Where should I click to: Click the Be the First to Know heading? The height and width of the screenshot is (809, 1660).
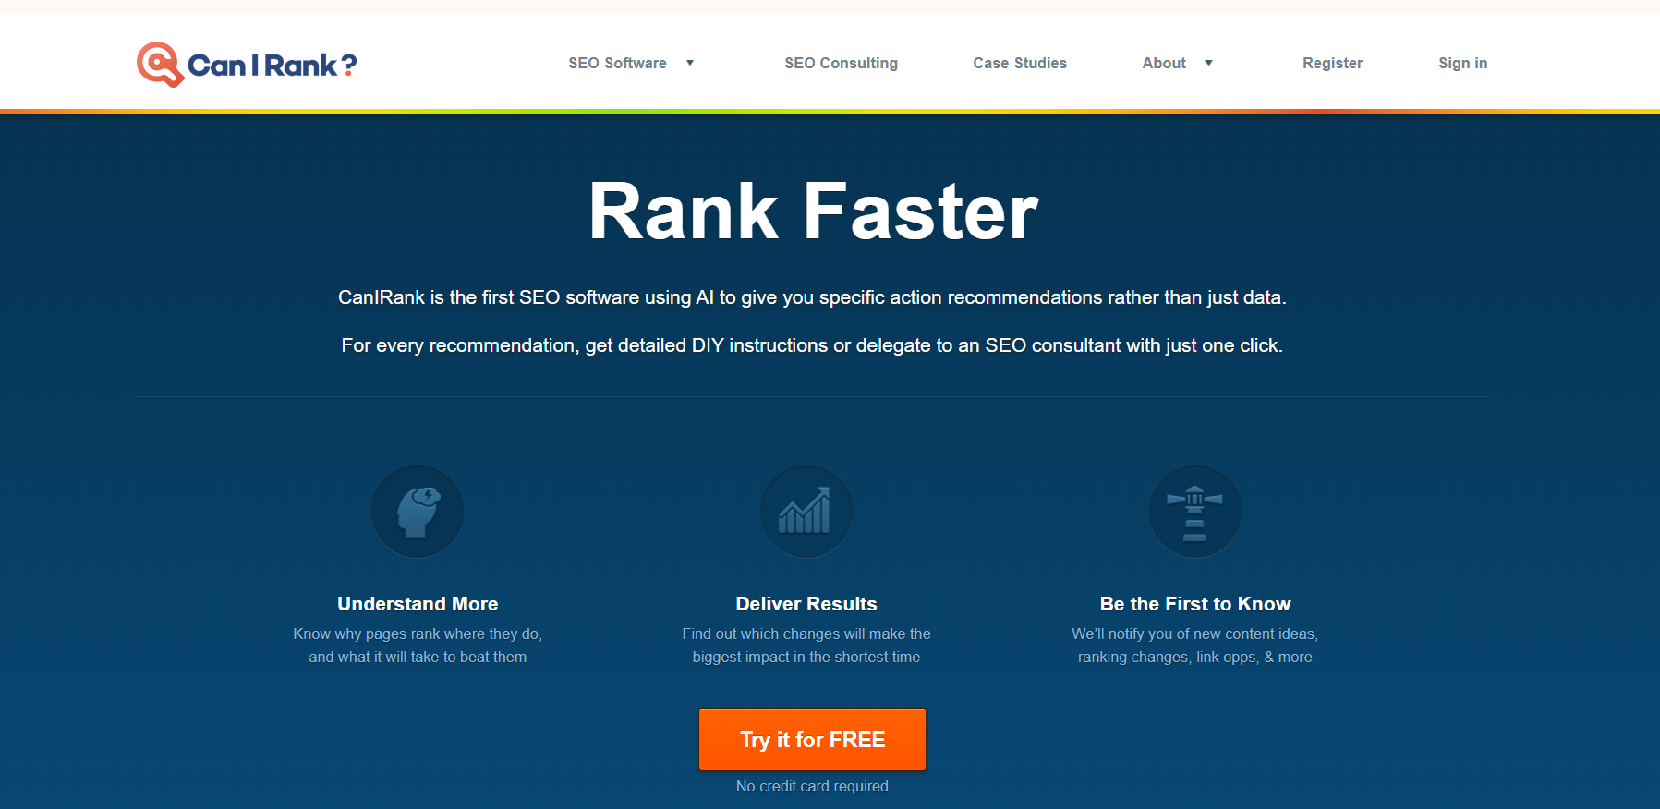1195,604
